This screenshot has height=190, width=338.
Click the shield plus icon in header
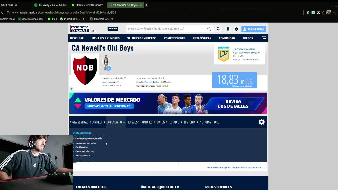coord(236,29)
